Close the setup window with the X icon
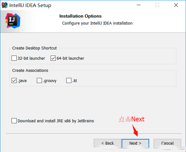 coord(176,5)
